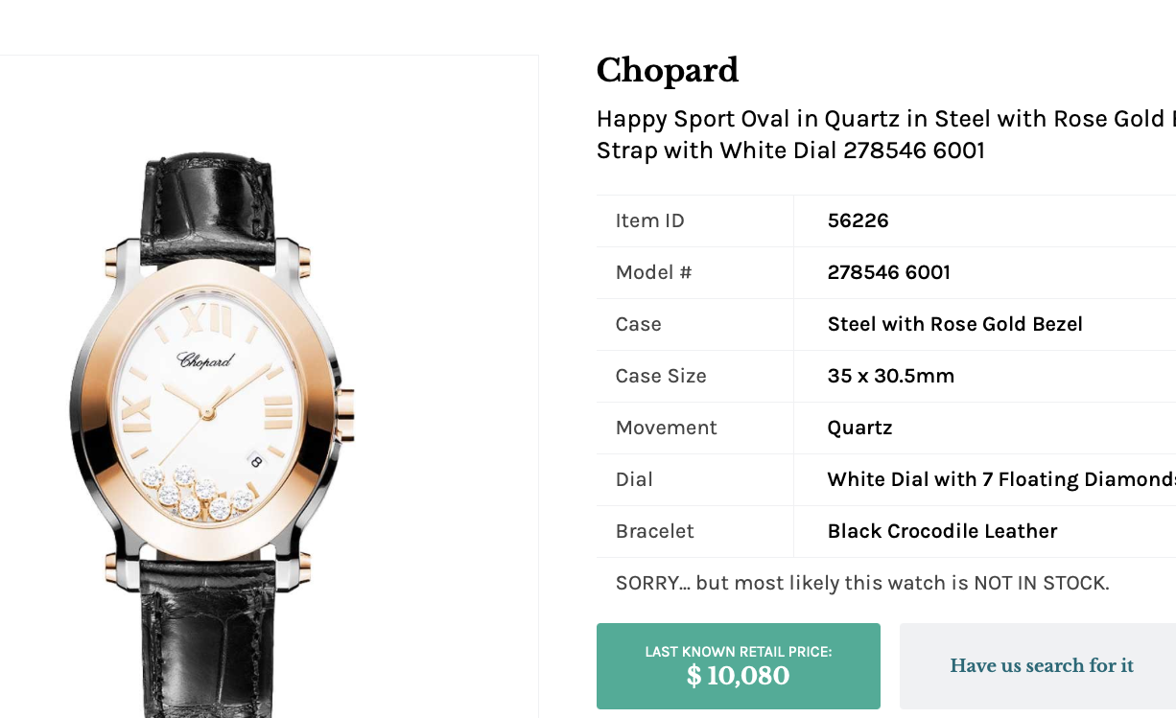Image resolution: width=1176 pixels, height=718 pixels.
Task: Click the Bracelet row label
Action: click(655, 531)
